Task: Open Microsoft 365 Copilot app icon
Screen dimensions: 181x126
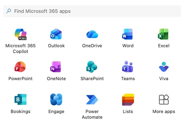Action: tap(20, 34)
